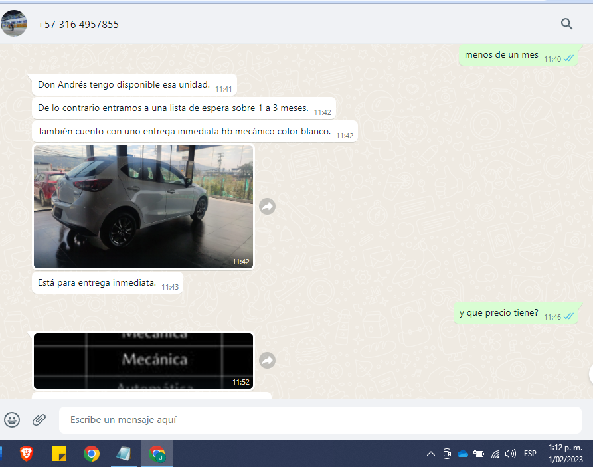
Task: Forward the white car photo
Action: click(x=268, y=206)
